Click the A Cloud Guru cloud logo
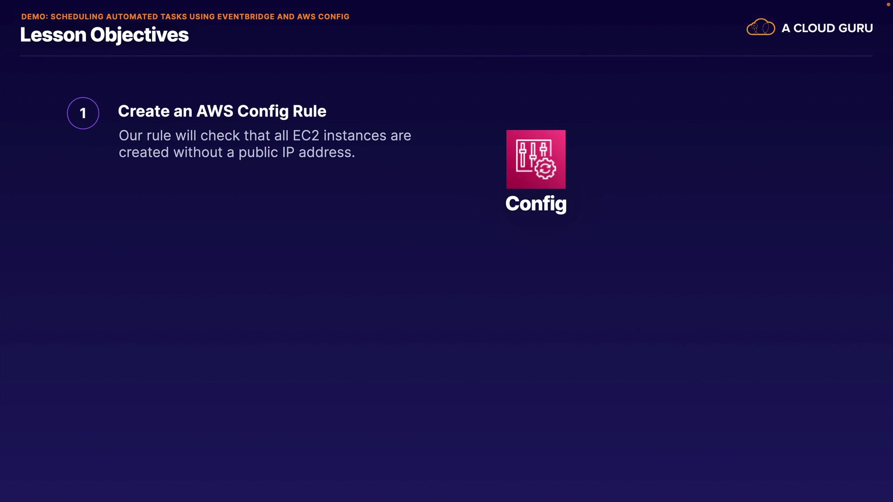Image resolution: width=893 pixels, height=502 pixels. pos(760,27)
